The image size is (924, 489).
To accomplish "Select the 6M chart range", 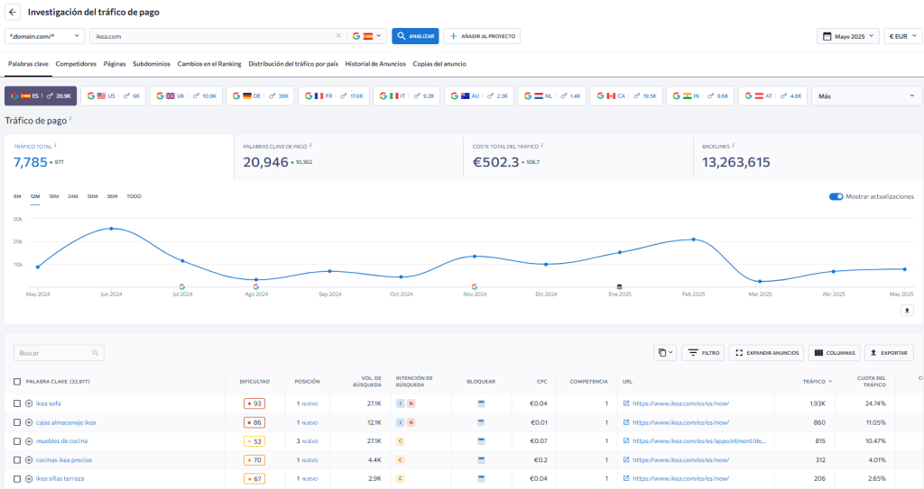I will point(17,196).
